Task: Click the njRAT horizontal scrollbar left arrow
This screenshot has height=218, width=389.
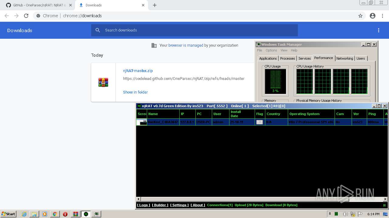Action: coord(139,199)
